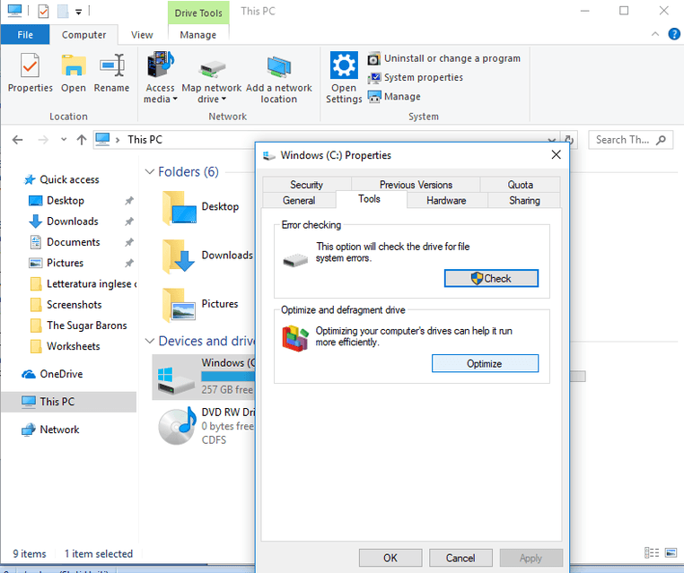Open Map network drive dropdown

tap(212, 79)
